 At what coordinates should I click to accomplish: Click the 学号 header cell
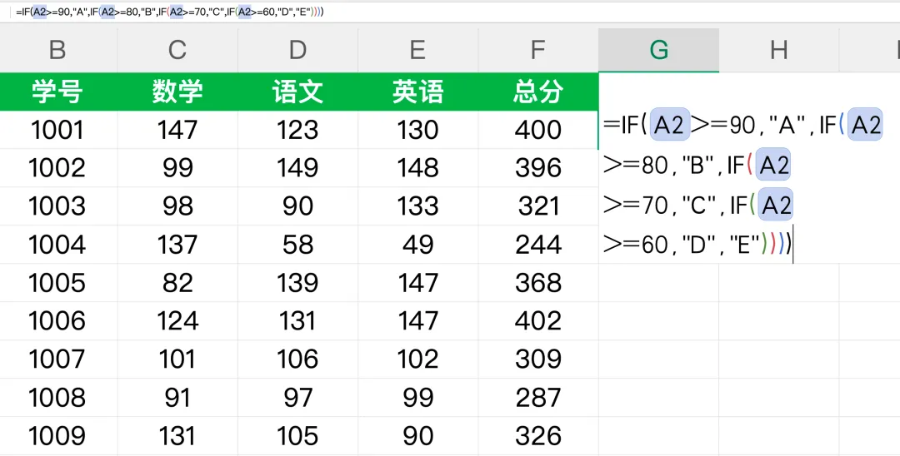pyautogui.click(x=57, y=92)
